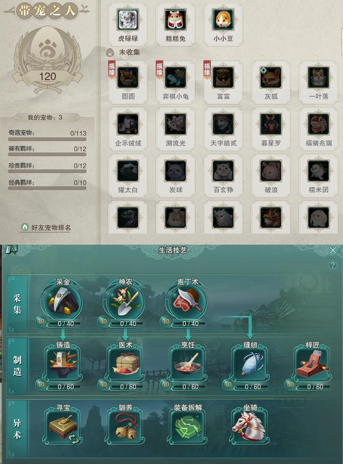
Task: Choose the 缝纫 sewing skill icon
Action: (250, 365)
